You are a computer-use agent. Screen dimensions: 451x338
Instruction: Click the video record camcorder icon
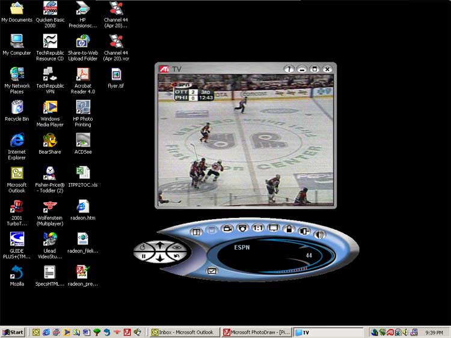[x=227, y=229]
